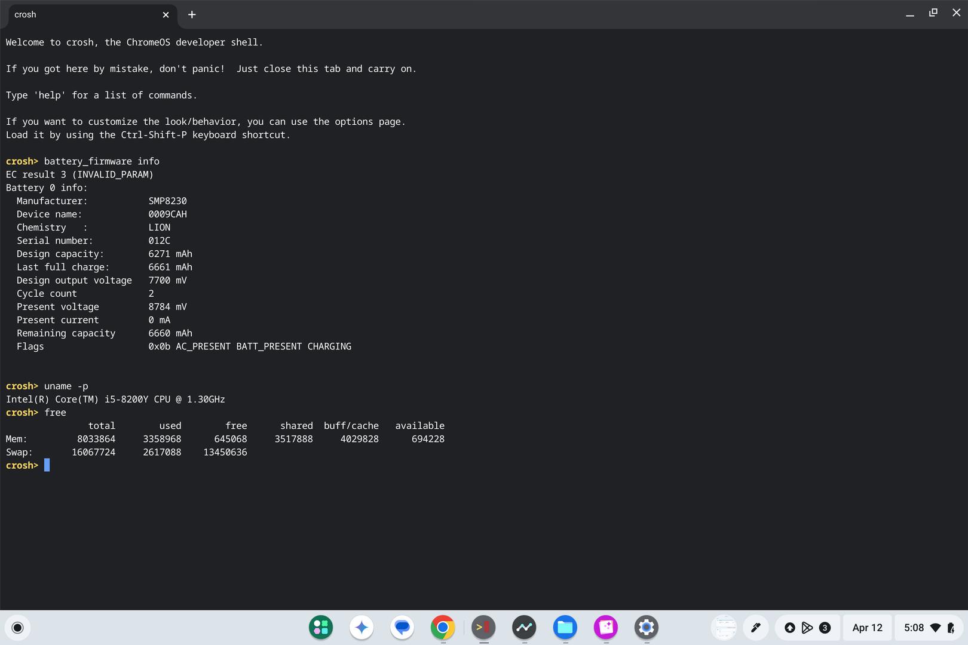Open the Diagnostics graph app icon
Screen dimensions: 968x645
pyautogui.click(x=524, y=627)
